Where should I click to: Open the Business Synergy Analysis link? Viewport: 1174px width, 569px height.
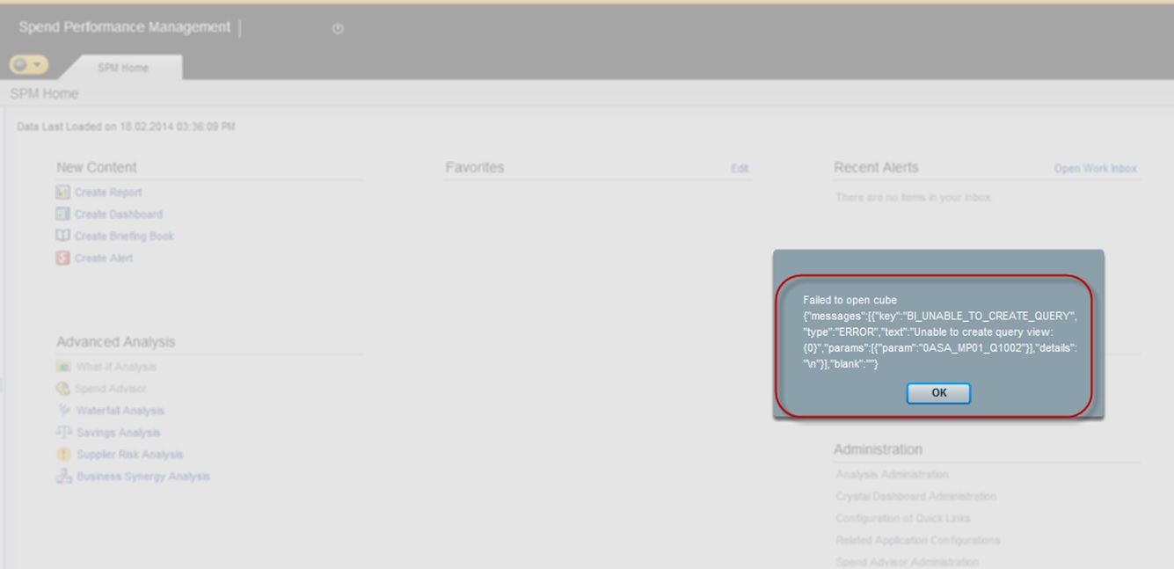143,477
